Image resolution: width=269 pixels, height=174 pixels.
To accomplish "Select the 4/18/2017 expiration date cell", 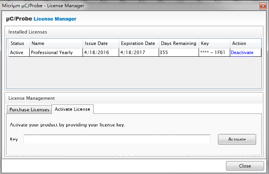I will pos(139,52).
